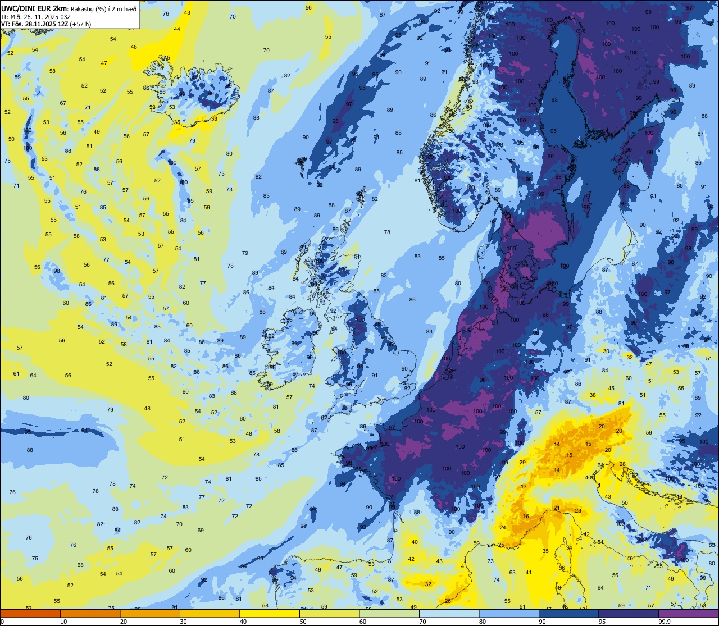Click the map value '16' in the orange Alps area
The image size is (719, 626).
(526, 517)
